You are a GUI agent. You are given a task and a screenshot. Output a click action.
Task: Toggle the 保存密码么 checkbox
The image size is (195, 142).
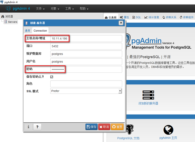click(x=52, y=77)
